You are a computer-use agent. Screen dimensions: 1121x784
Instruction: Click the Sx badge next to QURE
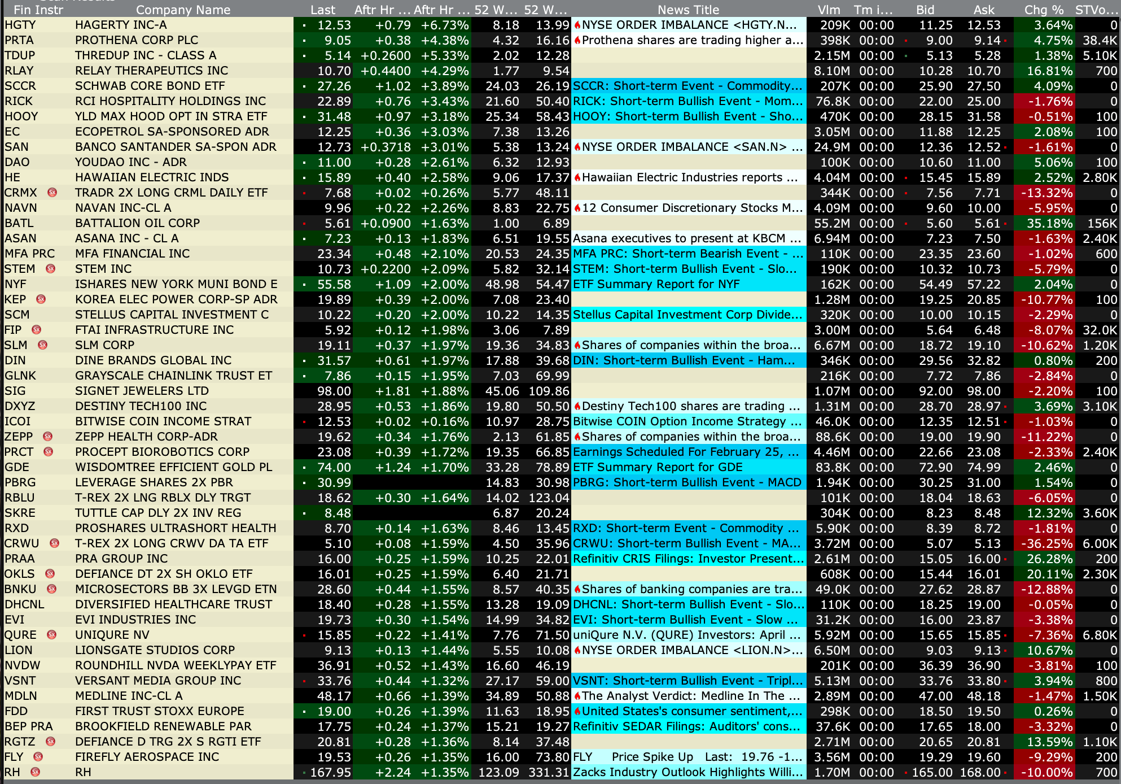click(x=51, y=635)
